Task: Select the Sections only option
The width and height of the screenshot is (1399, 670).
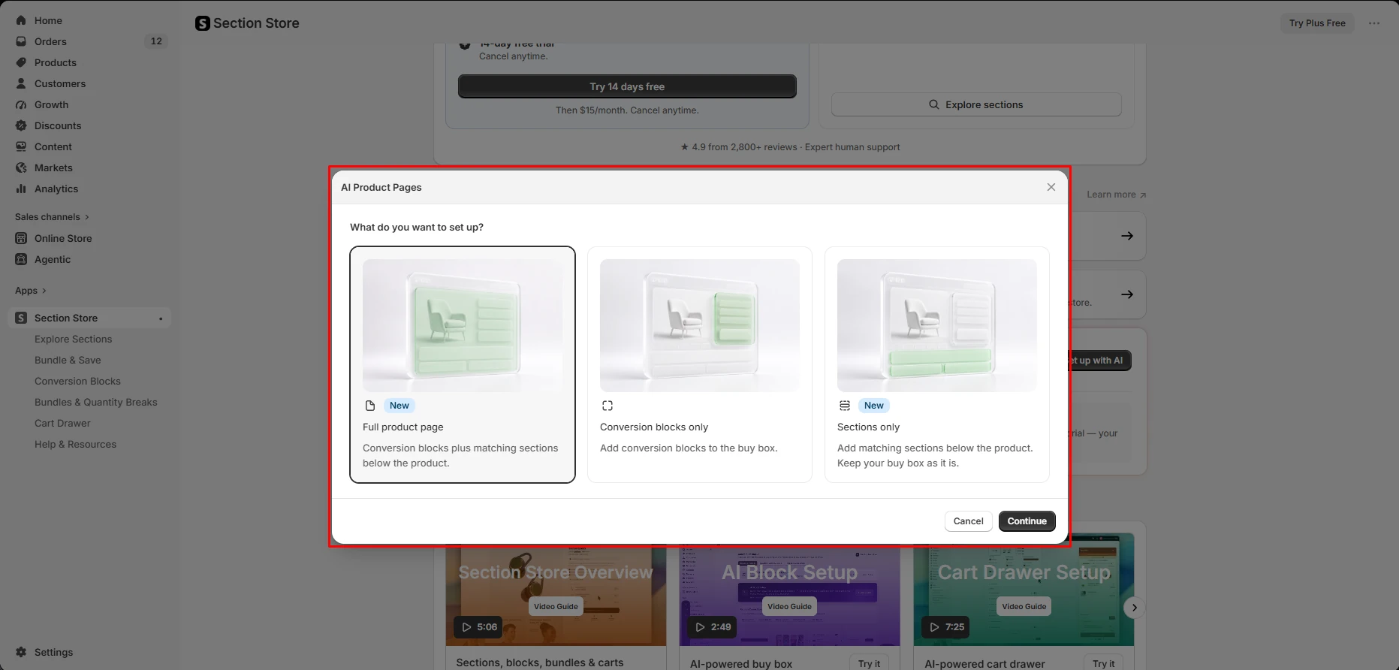Action: [x=937, y=364]
